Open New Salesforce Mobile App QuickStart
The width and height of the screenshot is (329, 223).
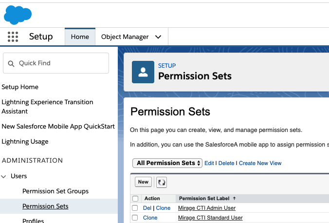[x=58, y=127]
